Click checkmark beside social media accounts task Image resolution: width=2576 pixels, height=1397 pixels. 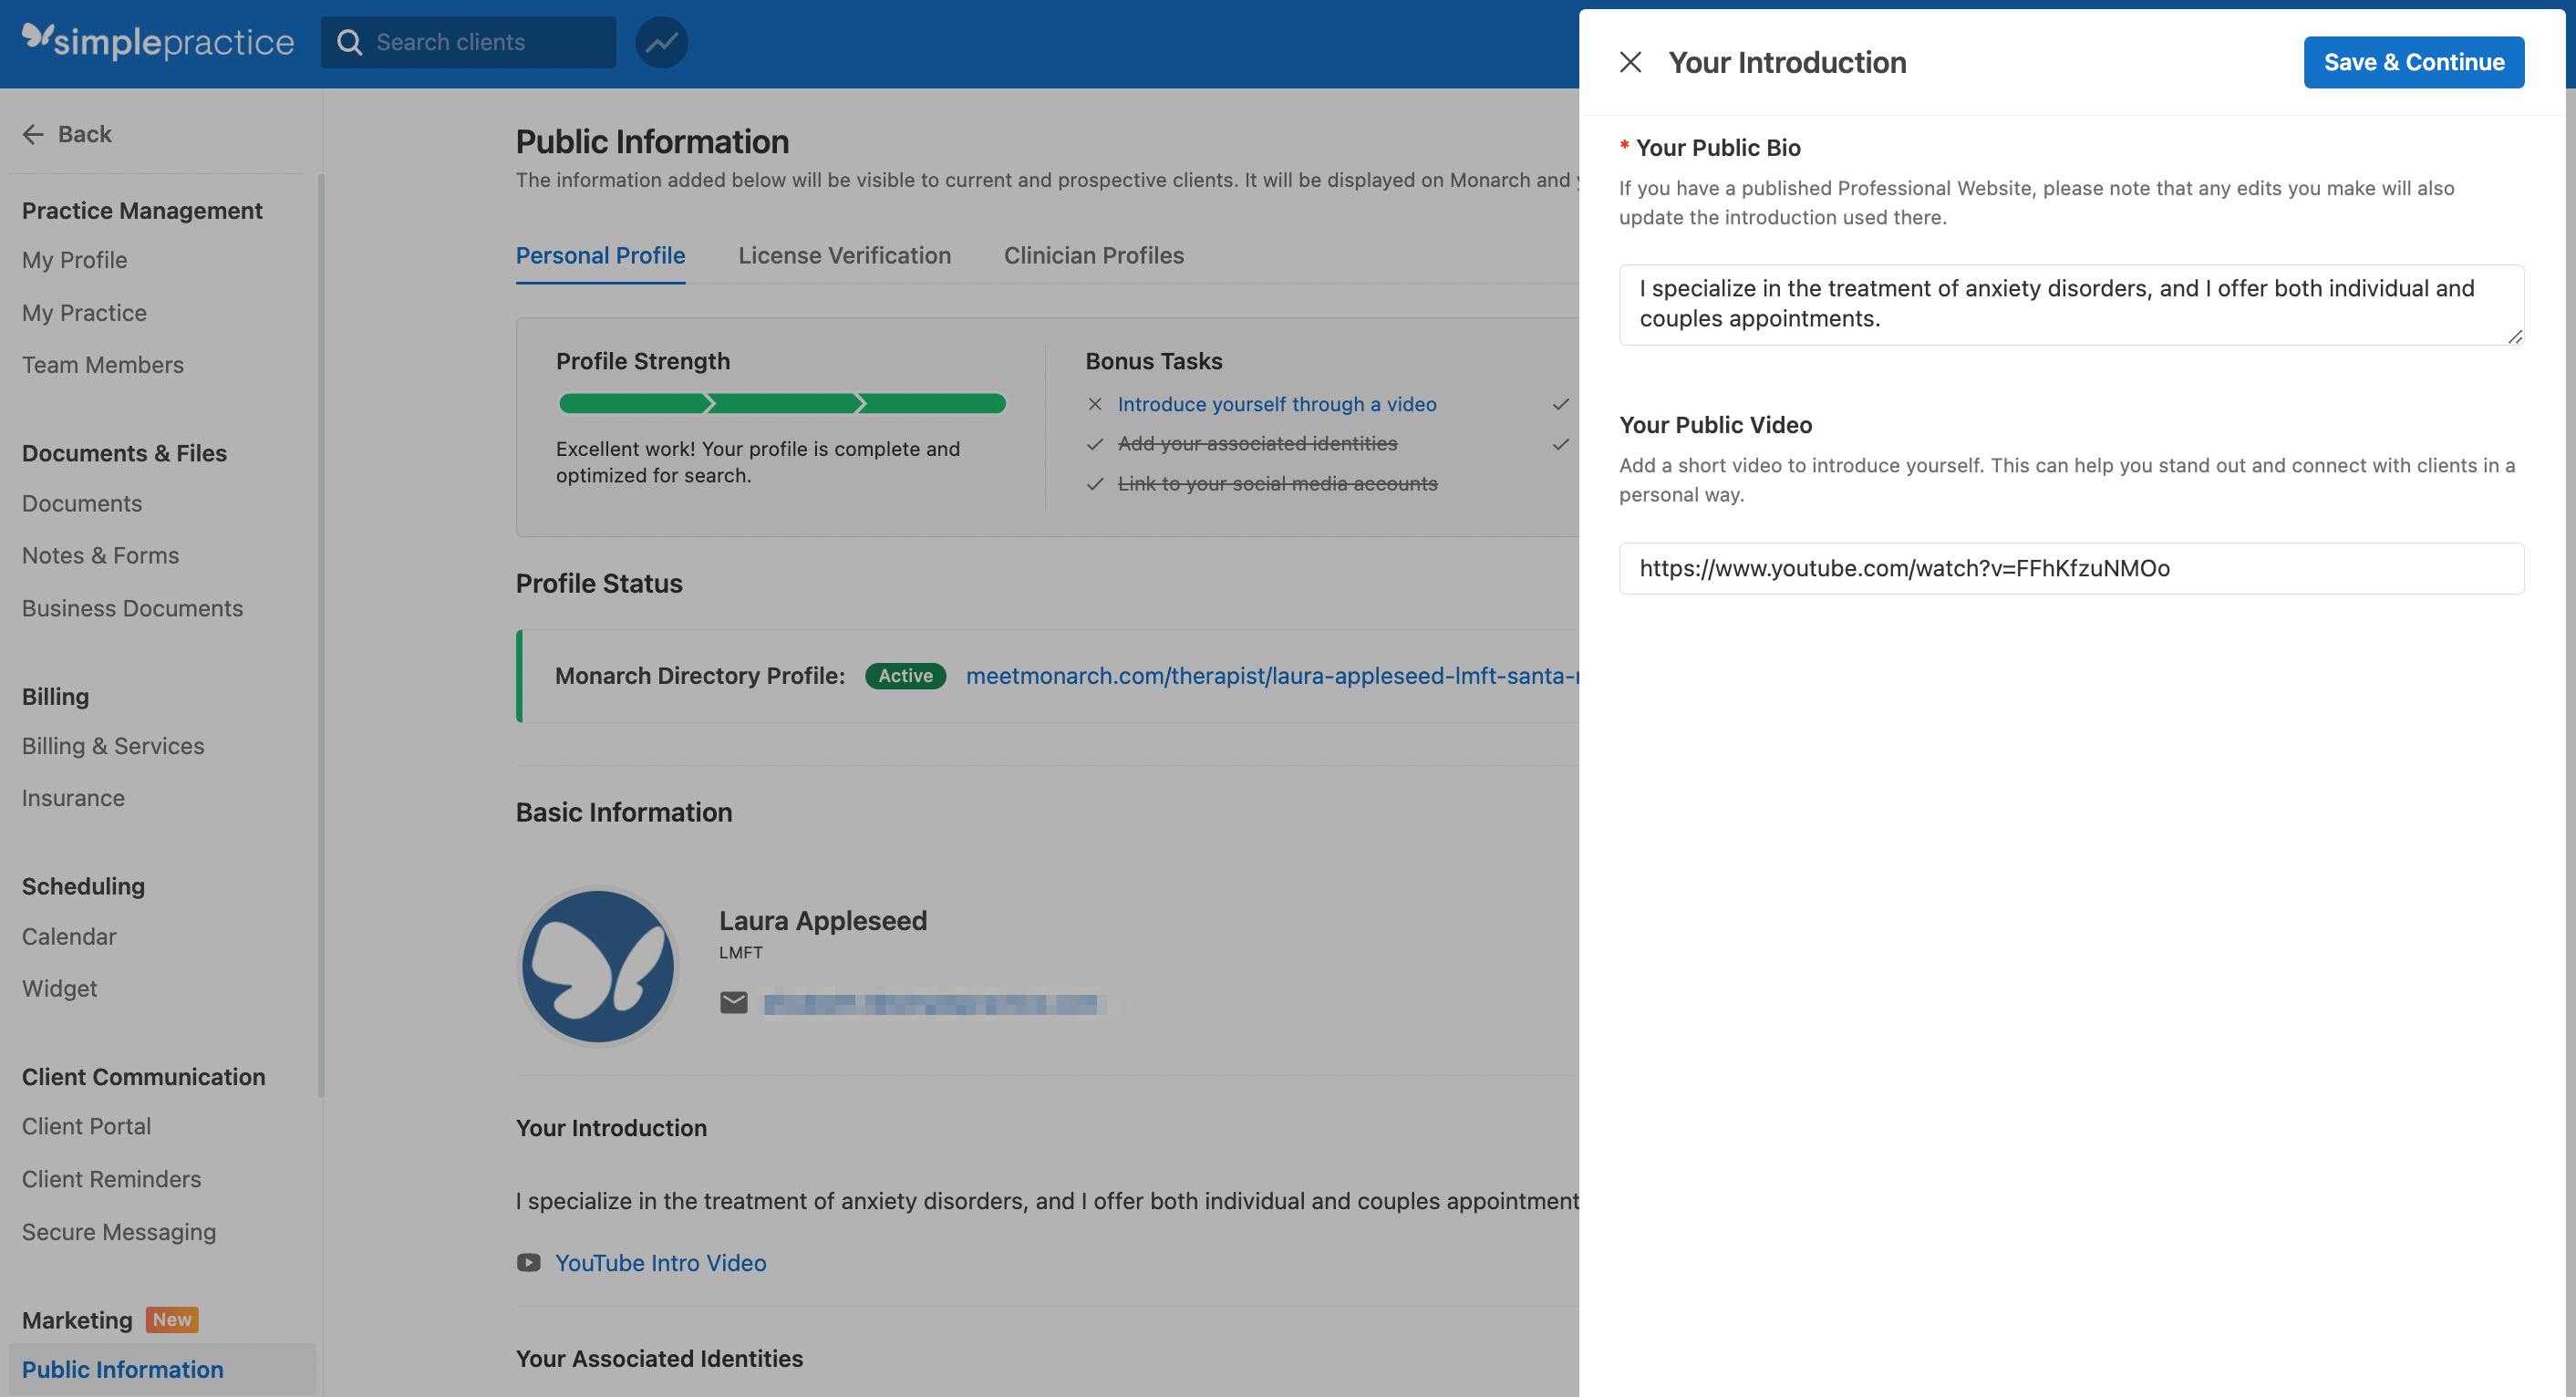(x=1094, y=484)
